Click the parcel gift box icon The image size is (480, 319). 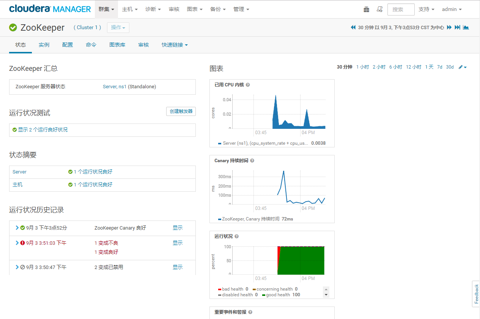(x=366, y=9)
